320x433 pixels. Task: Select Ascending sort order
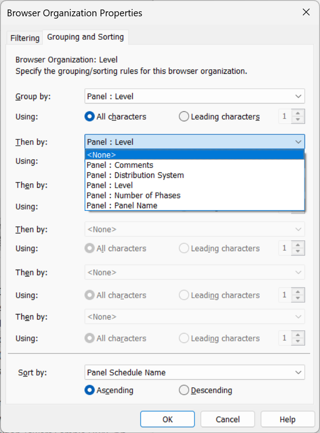tap(90, 390)
